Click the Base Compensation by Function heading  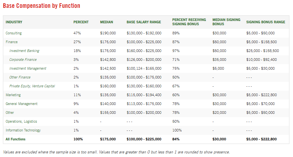coord(41,6)
